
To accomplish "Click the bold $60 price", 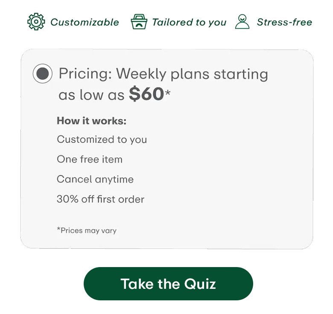I will tap(146, 94).
